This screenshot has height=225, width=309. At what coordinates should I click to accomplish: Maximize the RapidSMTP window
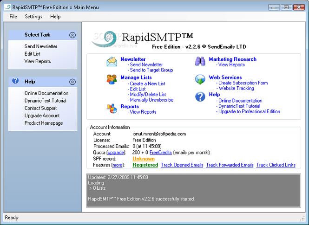[x=286, y=7]
